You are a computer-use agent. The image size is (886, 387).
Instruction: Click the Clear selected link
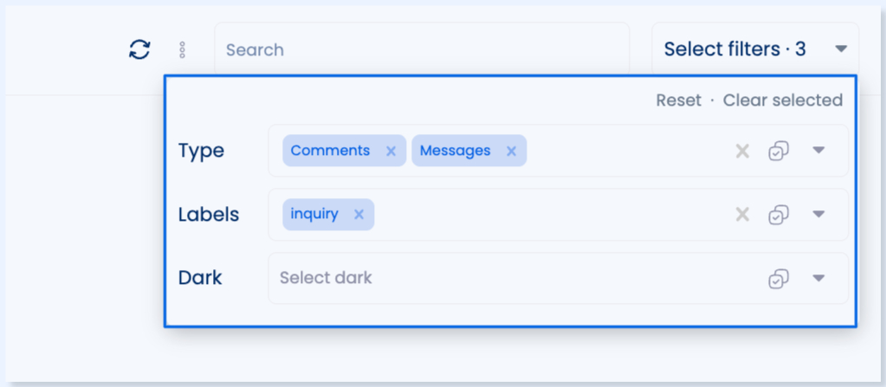click(x=783, y=100)
